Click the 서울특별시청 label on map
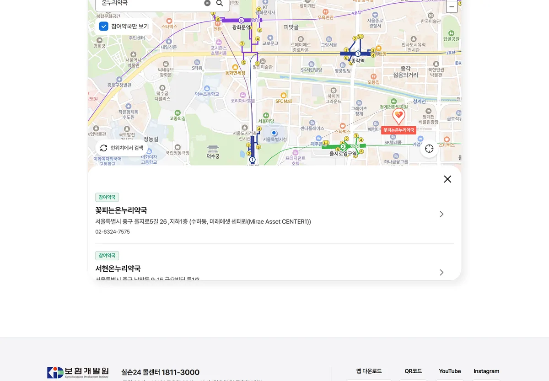Image resolution: width=549 pixels, height=381 pixels. 274,139
